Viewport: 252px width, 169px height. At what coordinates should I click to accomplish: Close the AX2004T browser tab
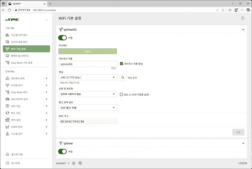(45, 4)
